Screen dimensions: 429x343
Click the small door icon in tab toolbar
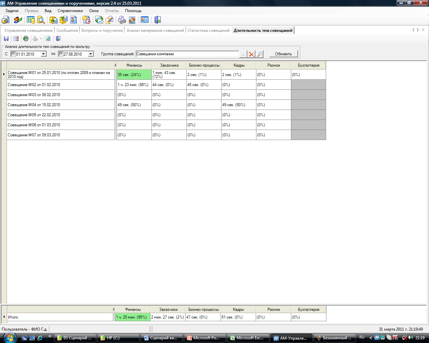coord(58,39)
